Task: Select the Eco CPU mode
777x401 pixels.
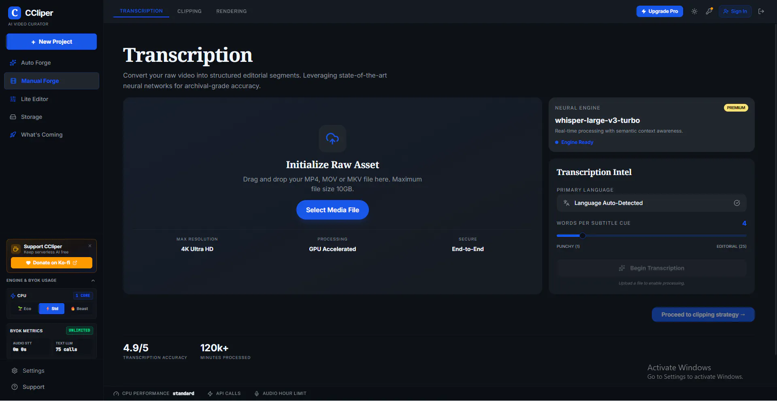Action: click(x=25, y=309)
